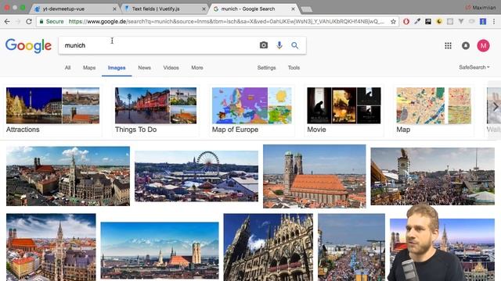Open the Map suggestion card
501x281 pixels.
click(x=434, y=110)
